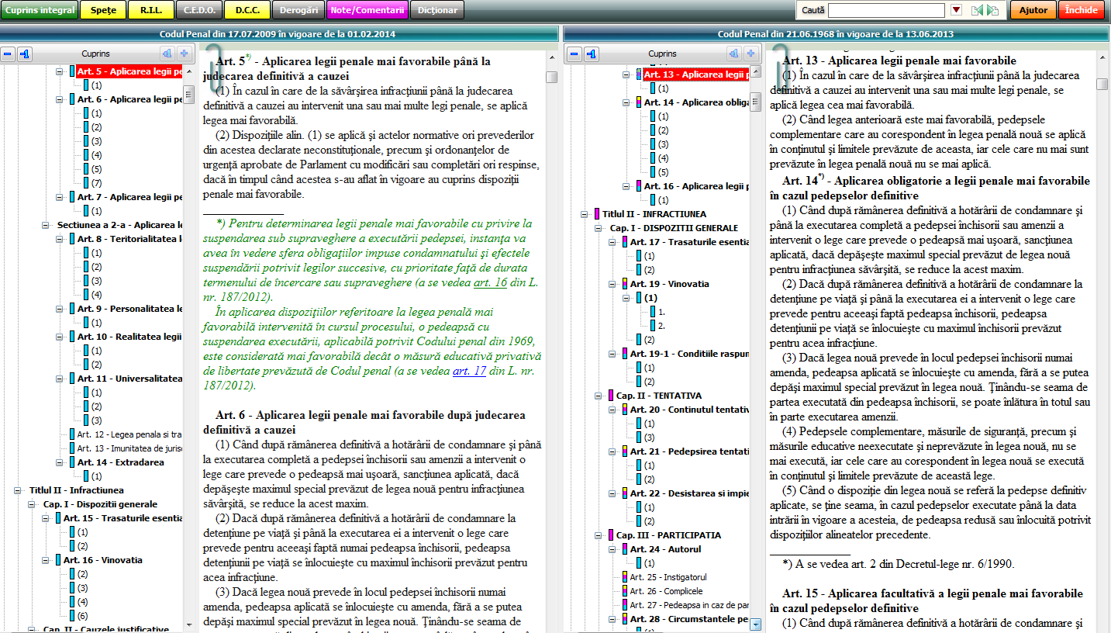Open the Note/Comentarii tab
This screenshot has width=1111, height=633.
[x=367, y=10]
